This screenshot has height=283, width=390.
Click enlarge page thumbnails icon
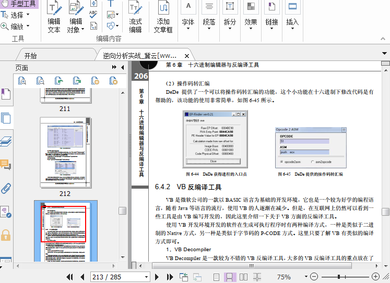tap(22, 80)
